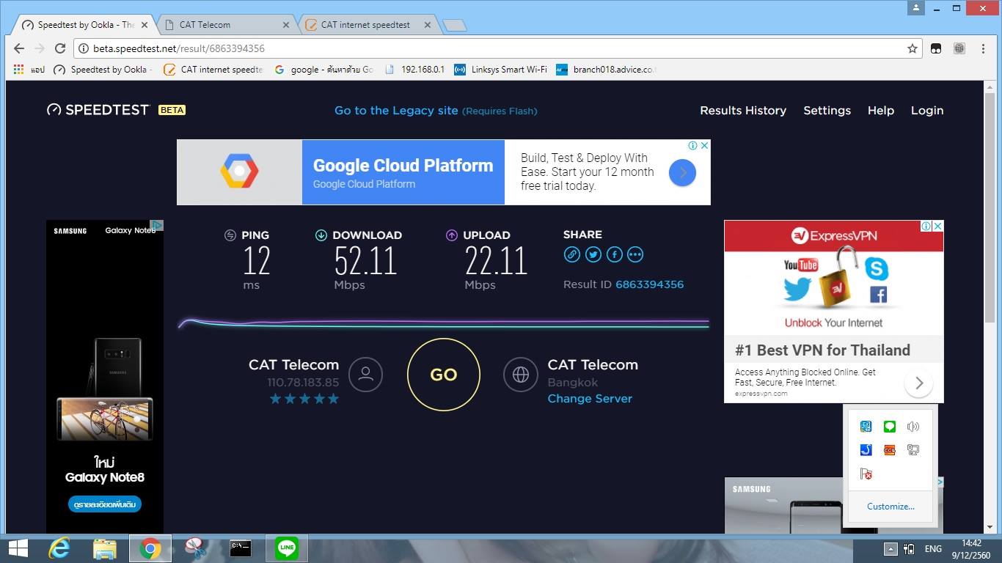Viewport: 1002px width, 563px height.
Task: Open Chrome's three-dot menu
Action: (983, 48)
